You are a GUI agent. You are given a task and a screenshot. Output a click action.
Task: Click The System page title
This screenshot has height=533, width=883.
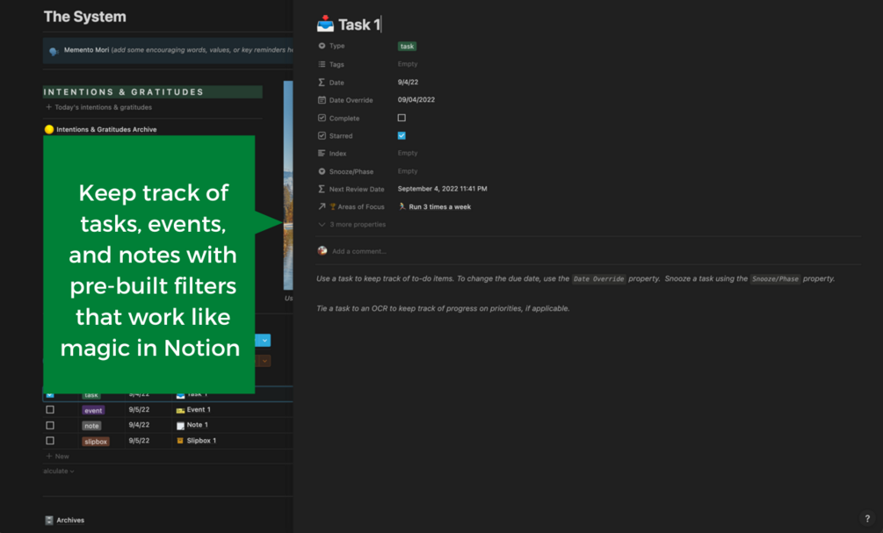(x=85, y=17)
